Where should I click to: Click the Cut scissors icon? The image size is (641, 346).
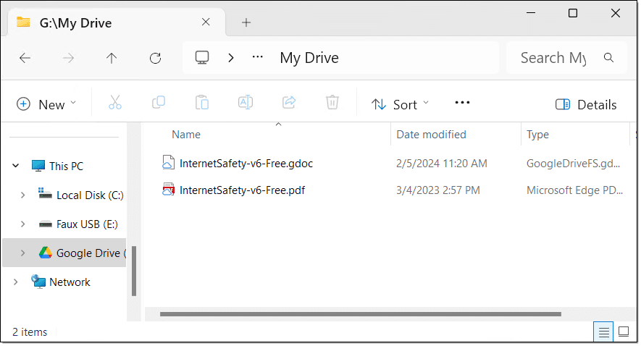[115, 103]
